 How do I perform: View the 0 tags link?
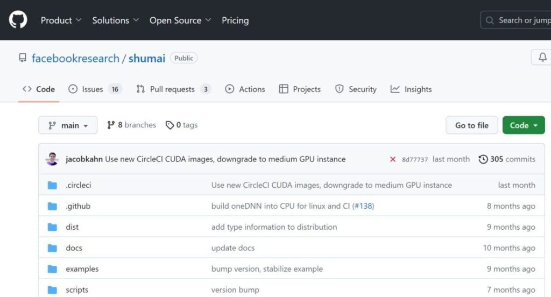click(x=181, y=125)
